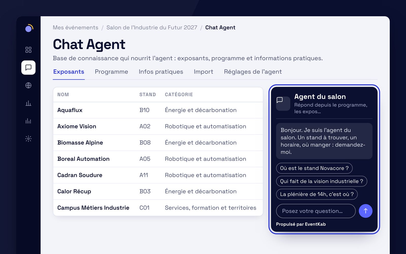406x254 pixels.
Task: Focus the 'Posez votre question…' input field
Action: click(316, 211)
